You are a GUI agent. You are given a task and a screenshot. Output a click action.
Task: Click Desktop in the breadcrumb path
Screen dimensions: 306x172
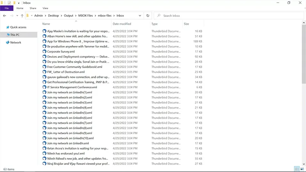pos(53,16)
